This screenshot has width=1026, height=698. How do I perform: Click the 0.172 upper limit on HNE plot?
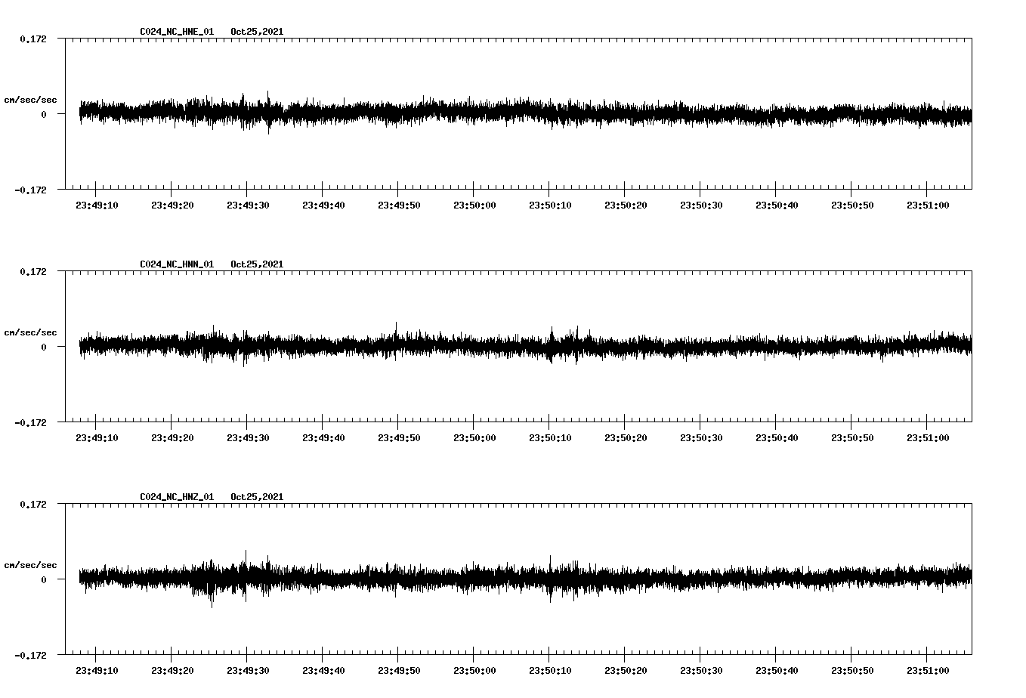coord(32,38)
